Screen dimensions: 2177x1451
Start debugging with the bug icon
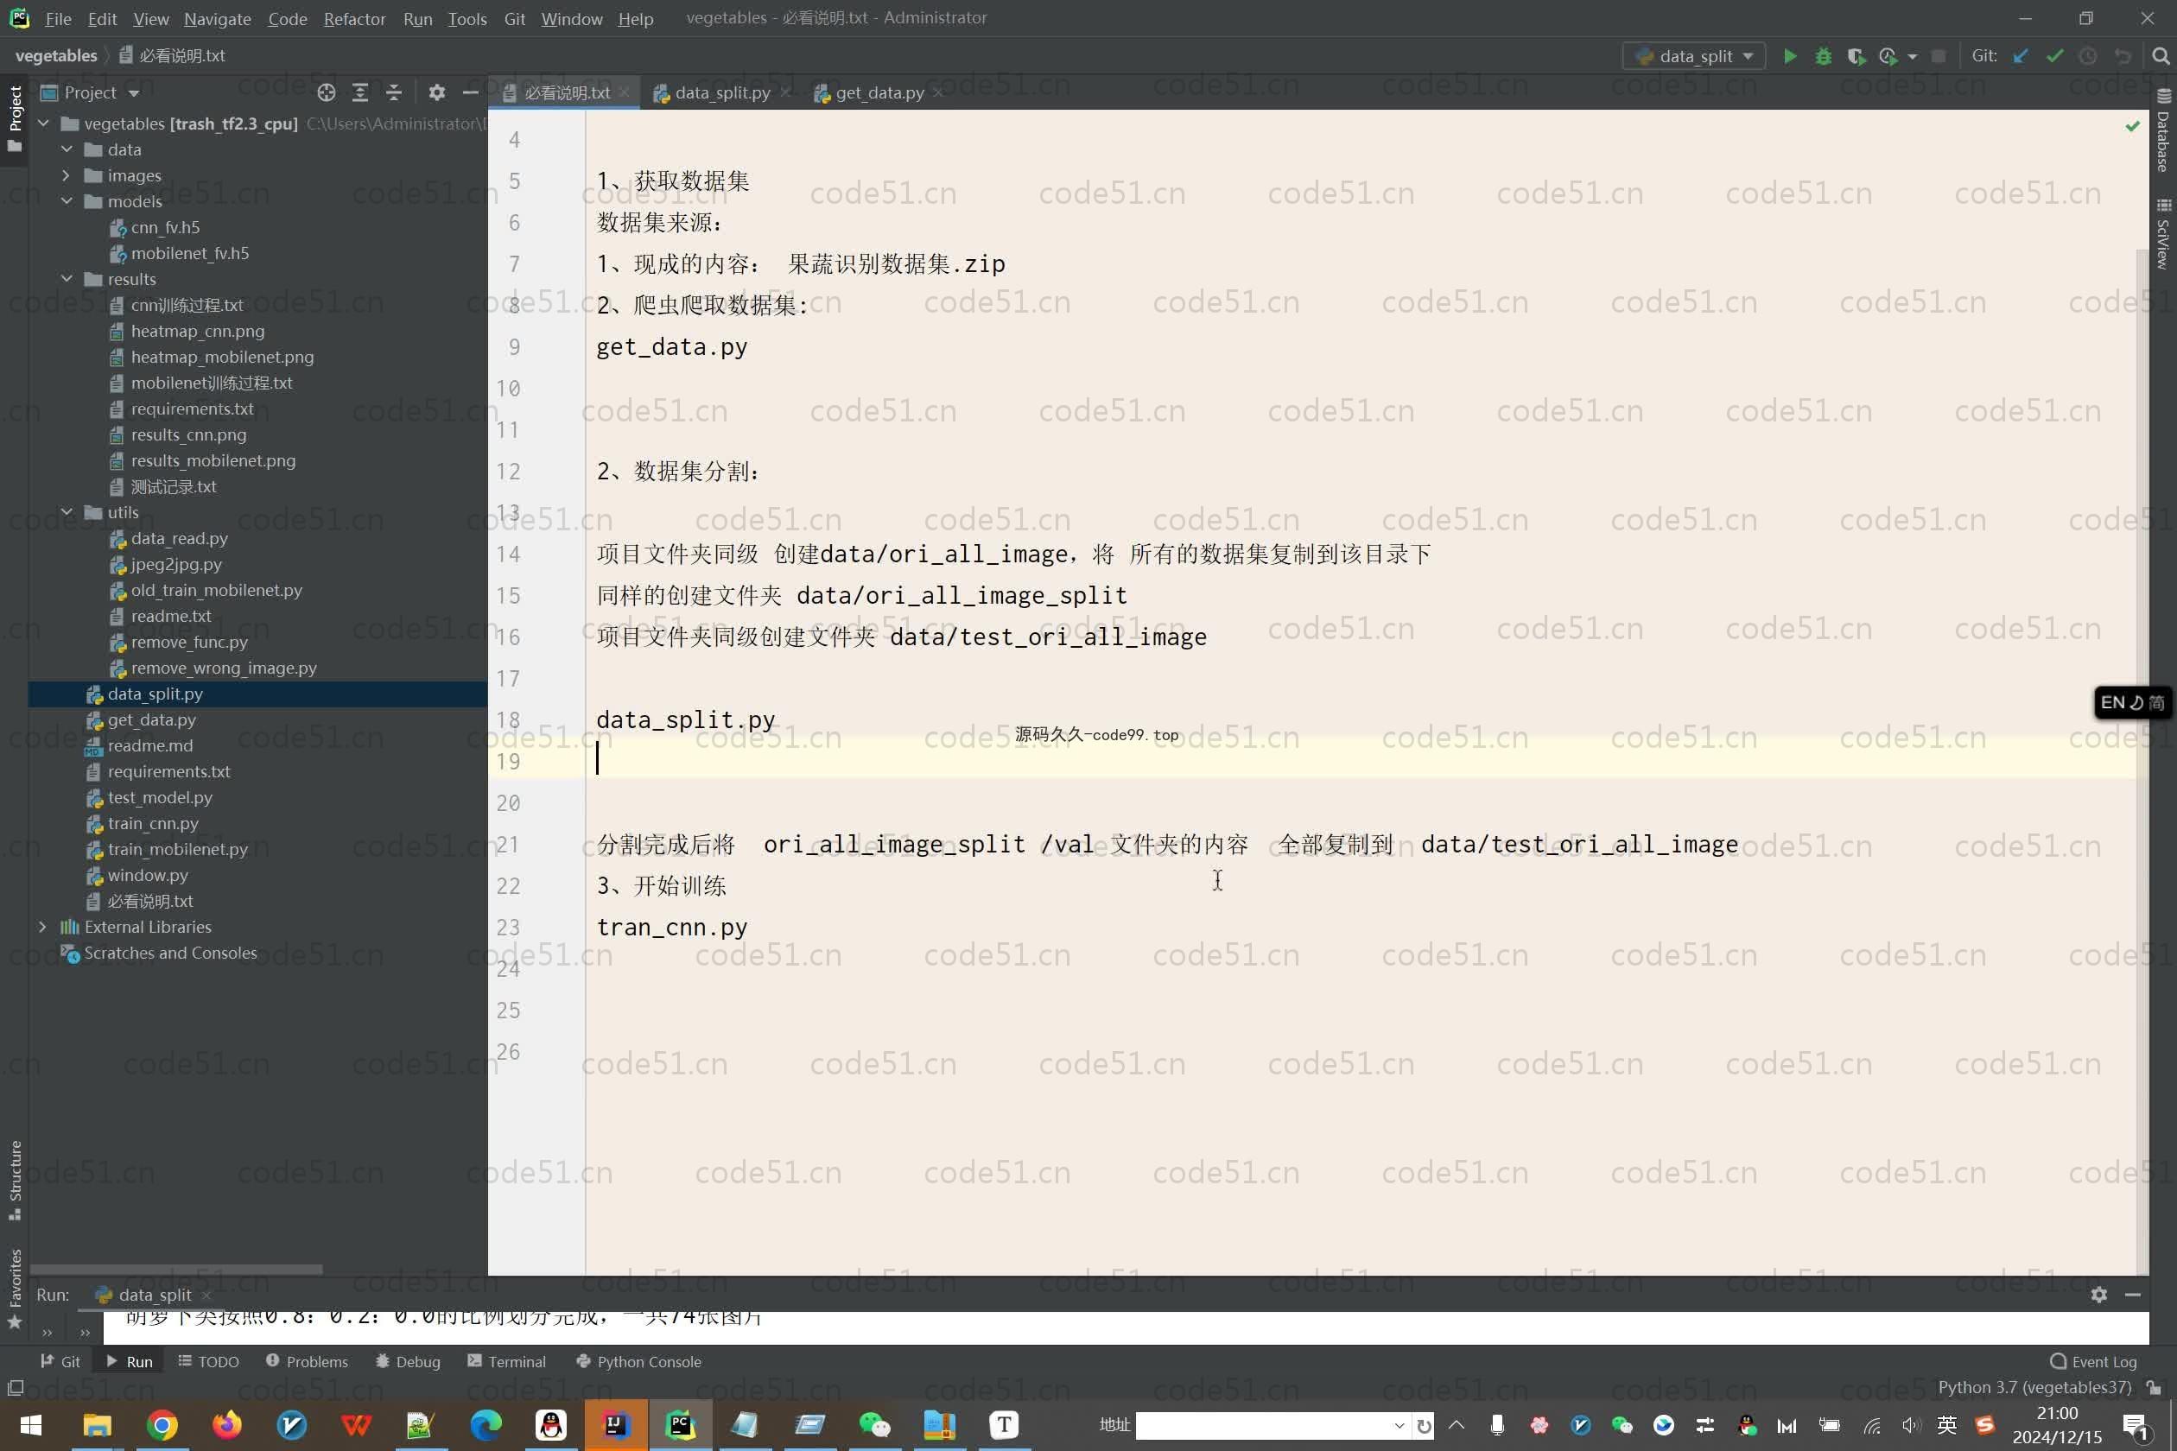[1823, 56]
